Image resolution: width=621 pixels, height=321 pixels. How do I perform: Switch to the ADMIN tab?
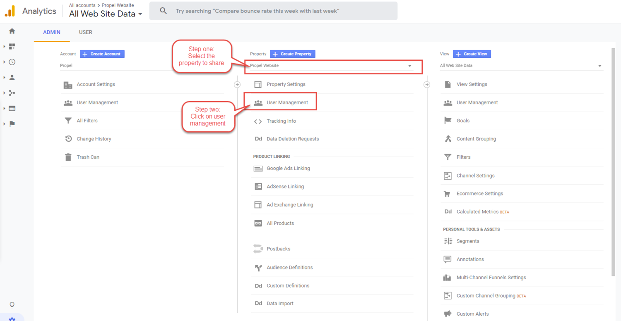[52, 32]
